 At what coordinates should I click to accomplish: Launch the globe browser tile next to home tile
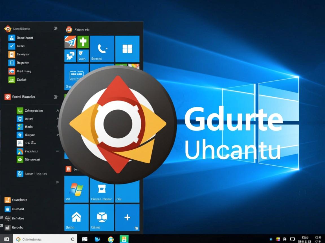(102, 217)
